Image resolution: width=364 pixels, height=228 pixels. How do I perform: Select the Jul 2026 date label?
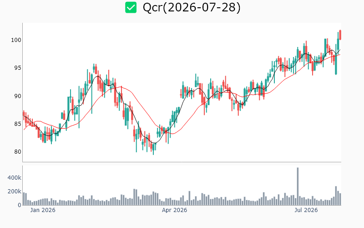pos(306,210)
